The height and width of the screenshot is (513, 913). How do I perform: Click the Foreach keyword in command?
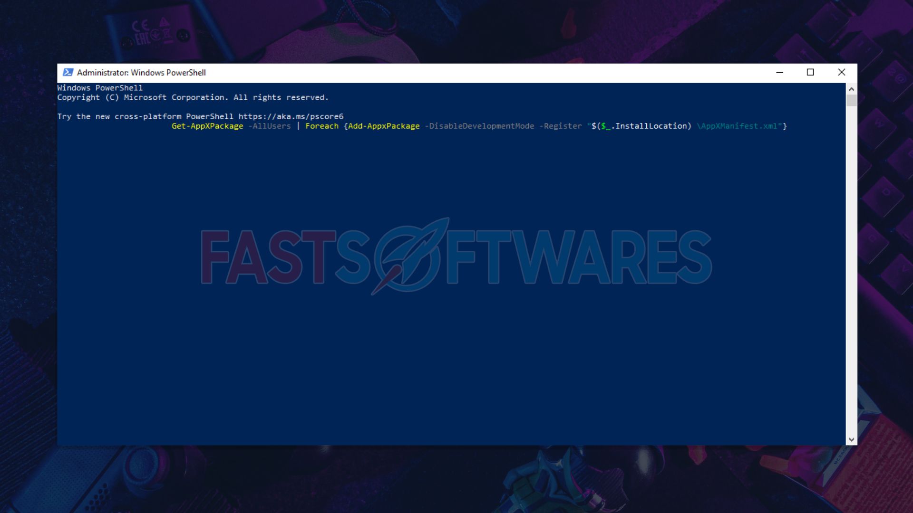coord(322,126)
